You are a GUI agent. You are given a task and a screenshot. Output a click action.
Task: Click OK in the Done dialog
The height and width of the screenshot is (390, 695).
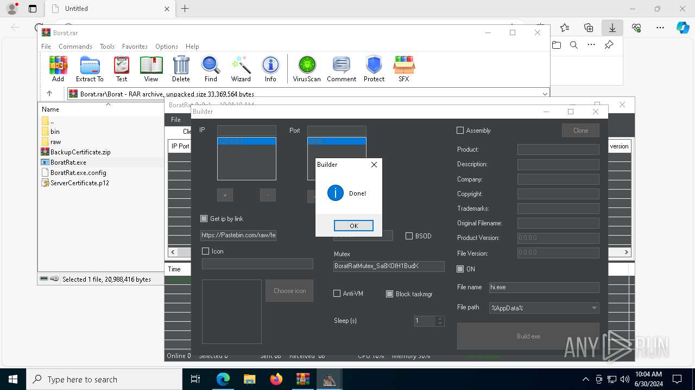(353, 225)
